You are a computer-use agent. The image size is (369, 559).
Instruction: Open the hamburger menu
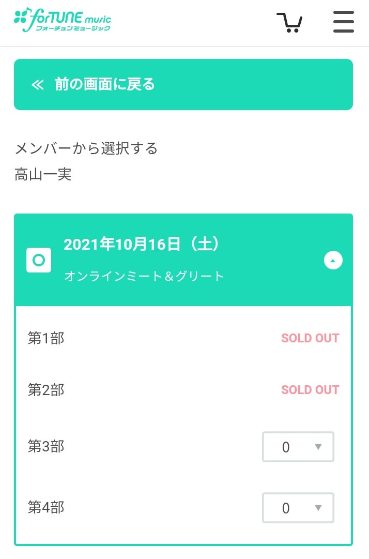click(343, 22)
